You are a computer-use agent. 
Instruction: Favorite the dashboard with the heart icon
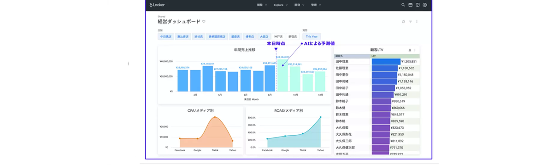point(204,22)
